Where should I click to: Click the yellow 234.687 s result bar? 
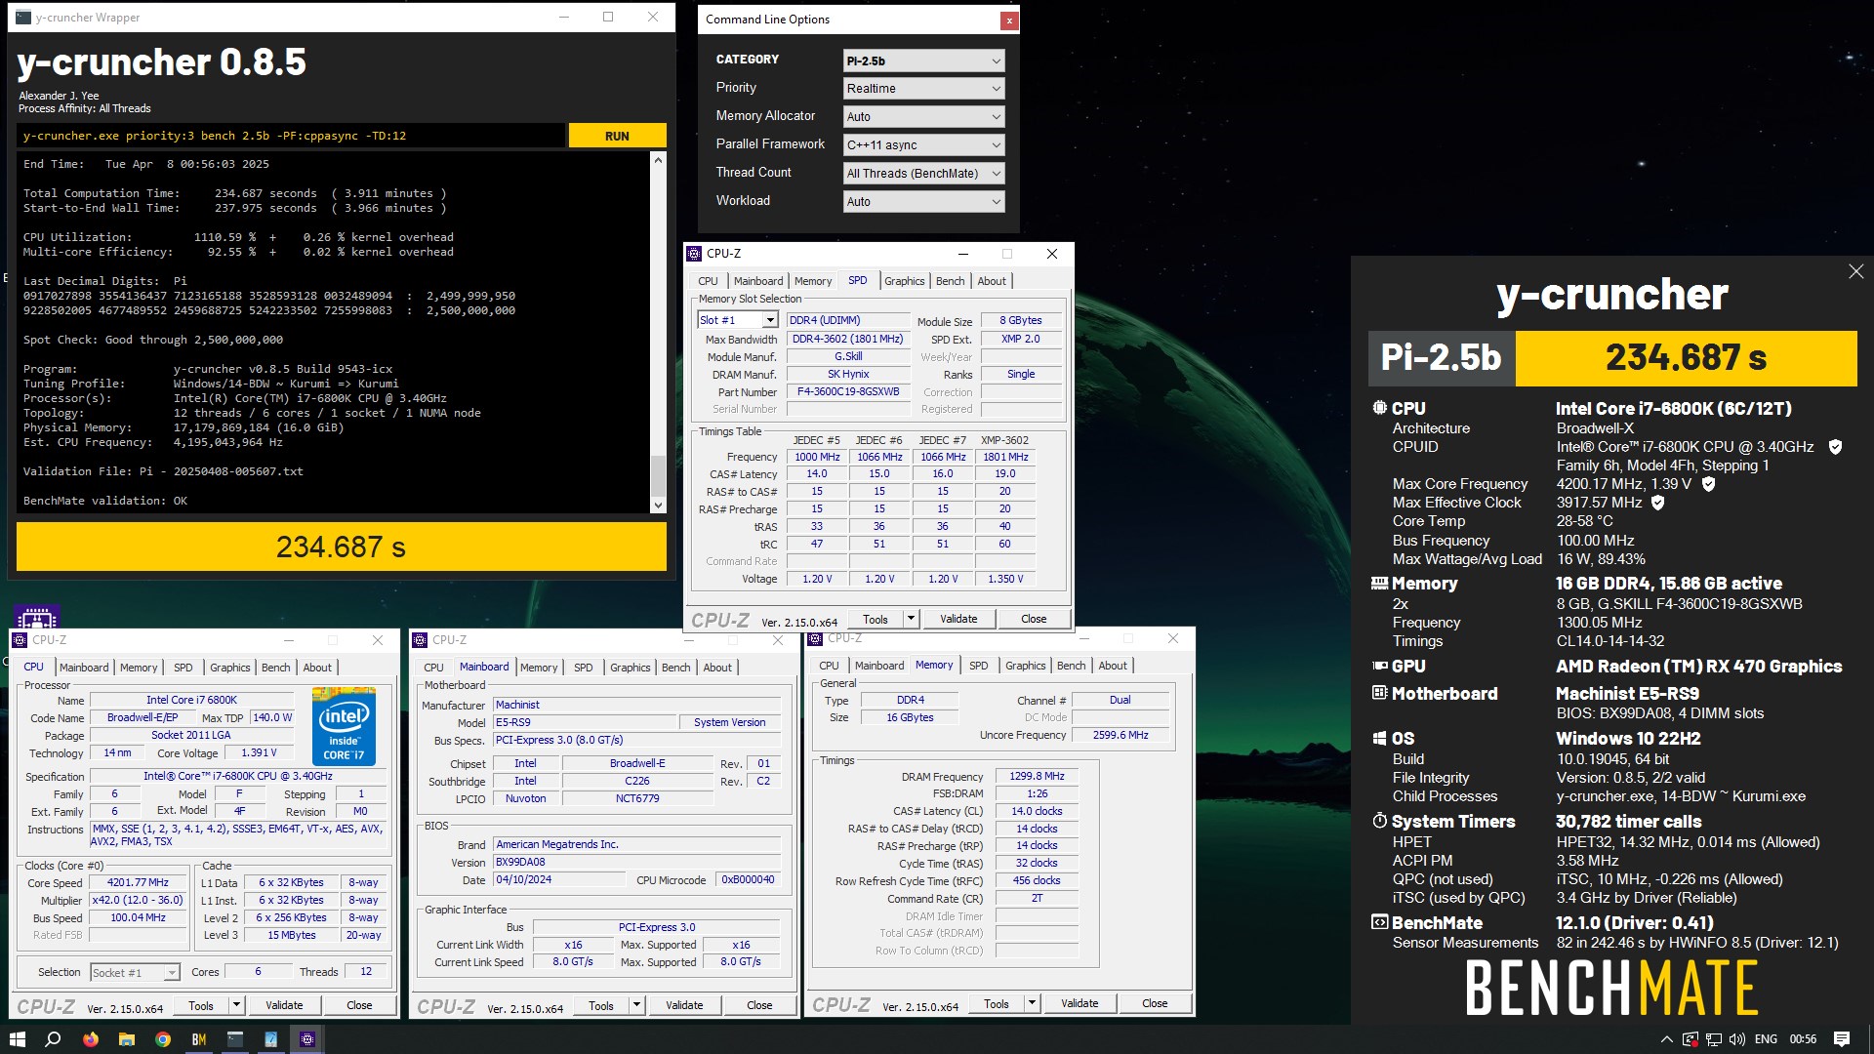pos(342,547)
